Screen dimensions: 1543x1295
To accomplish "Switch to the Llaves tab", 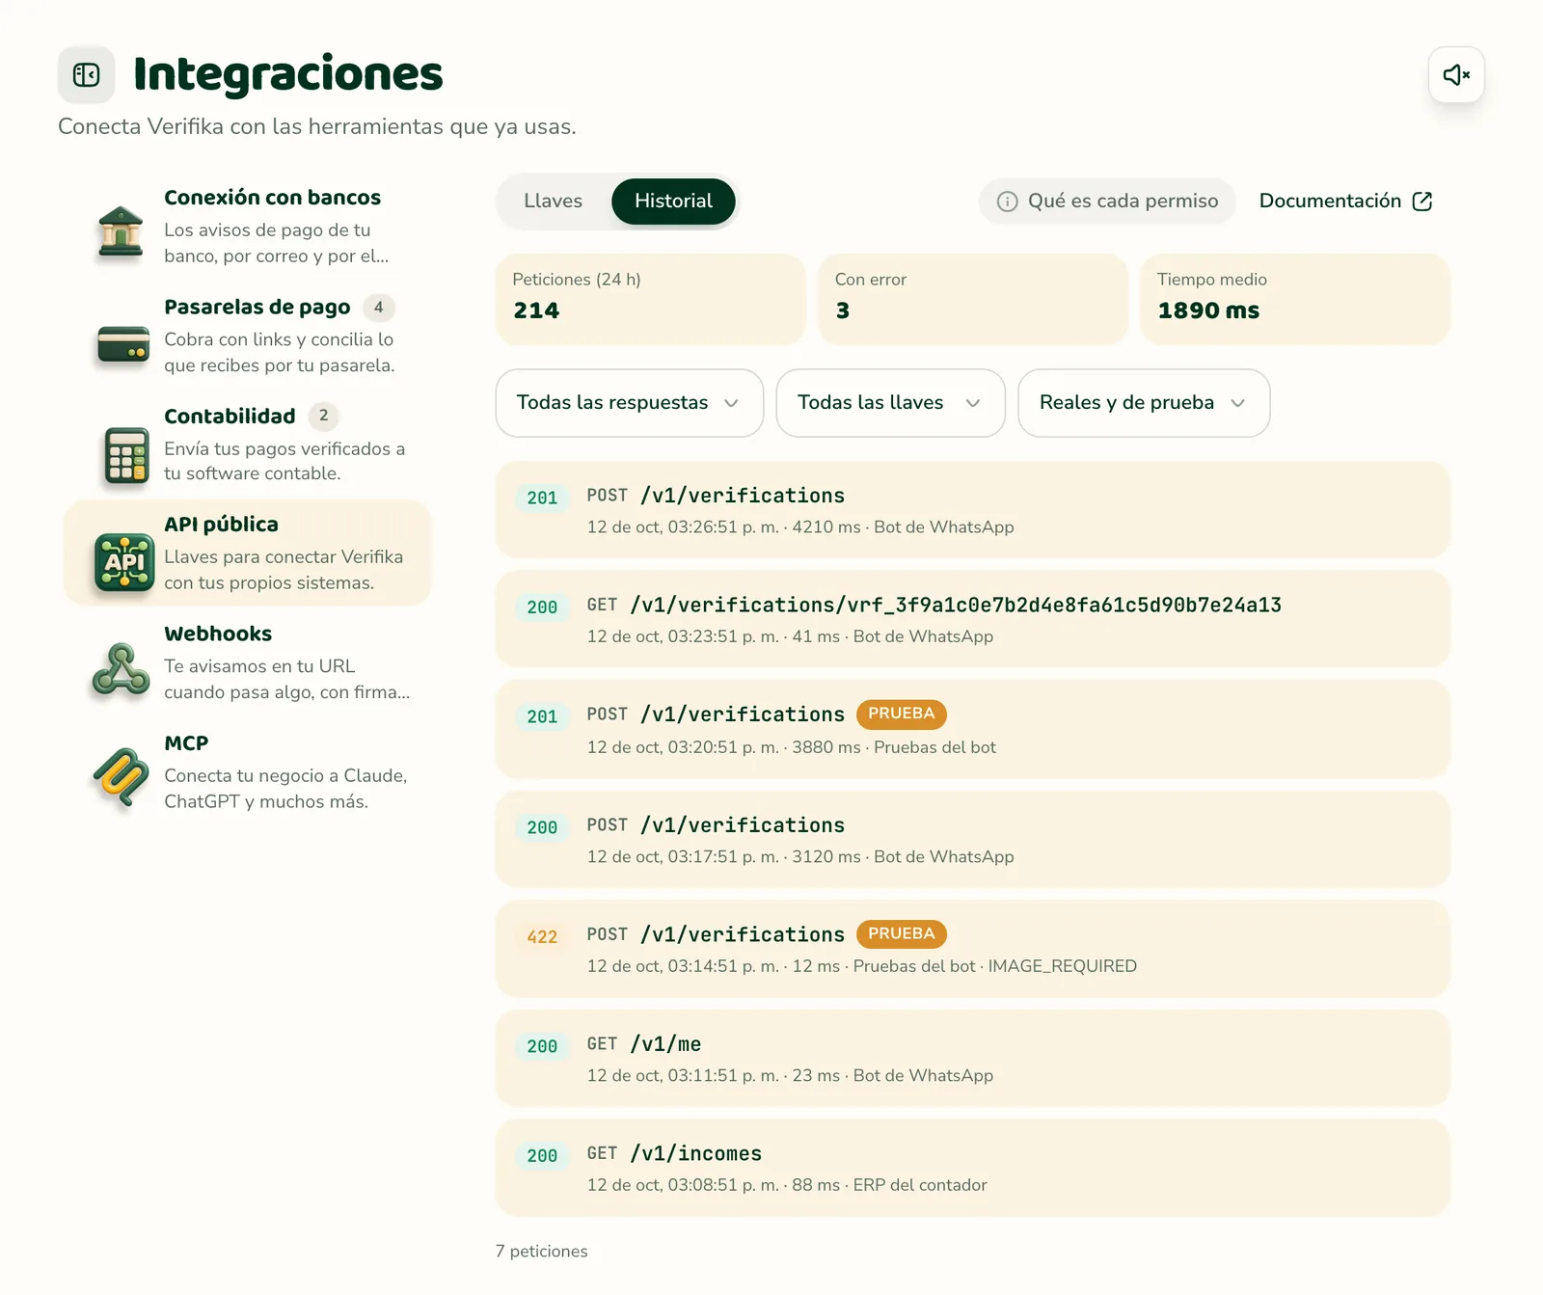I will pyautogui.click(x=554, y=201).
